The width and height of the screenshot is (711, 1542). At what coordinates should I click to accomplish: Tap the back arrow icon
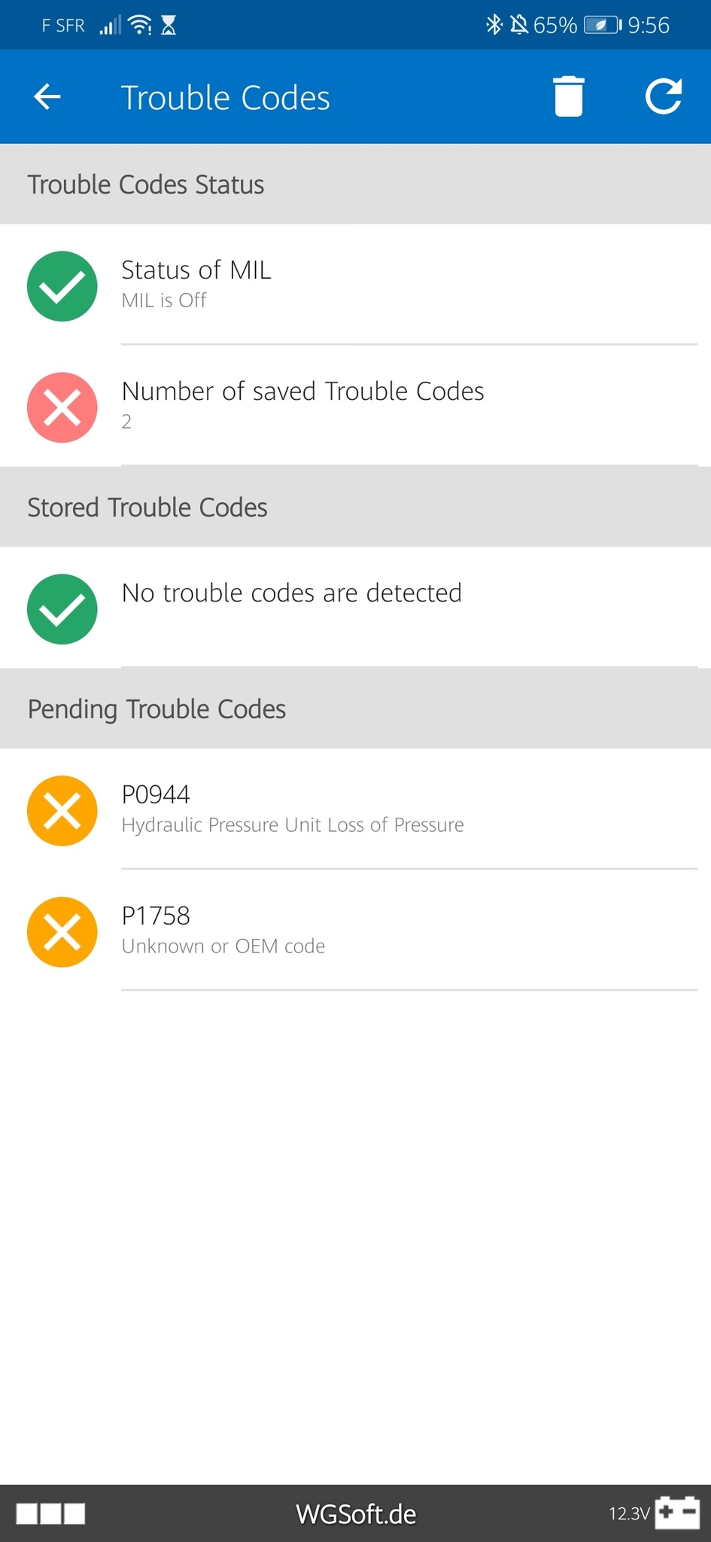[x=47, y=97]
